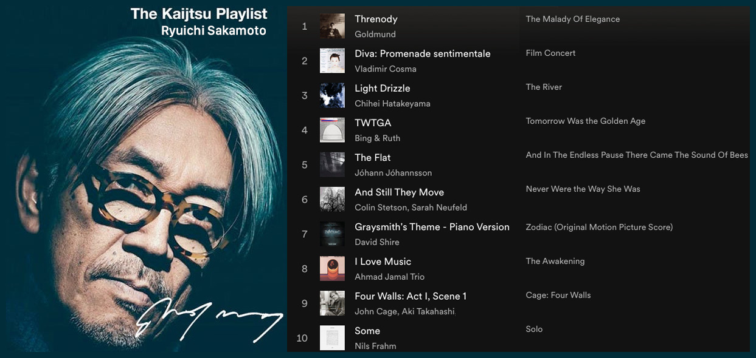The width and height of the screenshot is (756, 358).
Task: Select the Some track album cover
Action: click(x=332, y=337)
